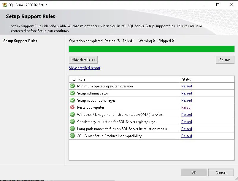238x181 pixels.
Task: Open Passed status for Long path names rule
Action: [x=187, y=129]
